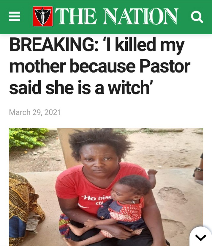Click the footprint in the sand
Screen dimensions: 212x246
point(172,195)
